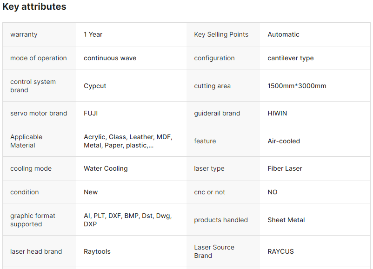Select the "HIWIN" guiderail brand value
373x269 pixels.
[x=277, y=113]
